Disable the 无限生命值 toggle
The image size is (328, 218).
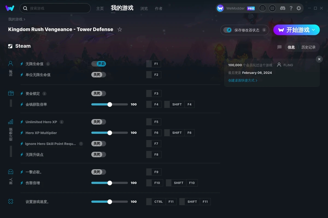99,64
